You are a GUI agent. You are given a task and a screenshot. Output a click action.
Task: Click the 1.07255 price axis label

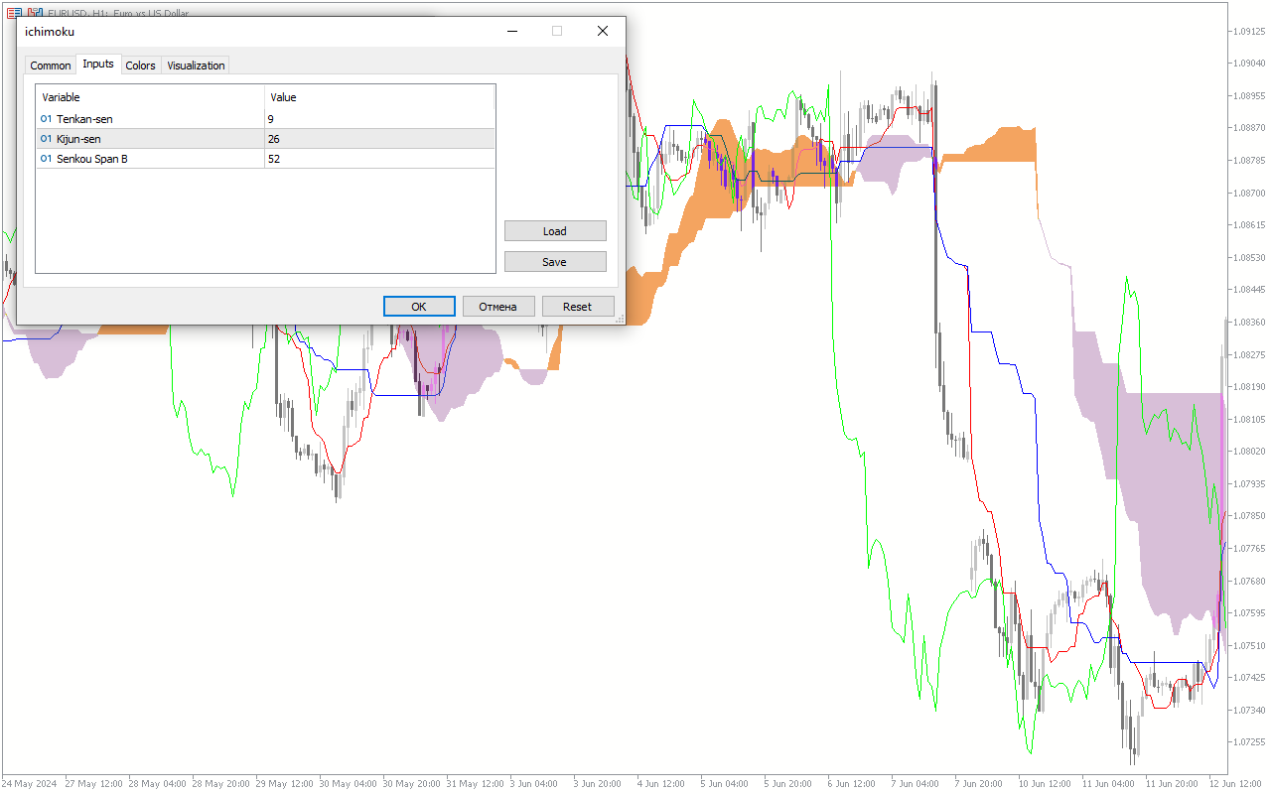[x=1248, y=741]
